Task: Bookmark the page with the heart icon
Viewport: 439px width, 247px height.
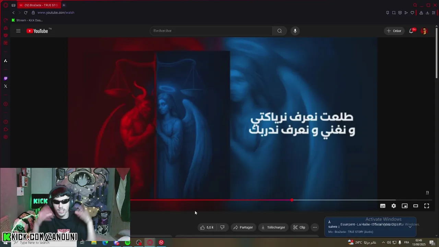Action: click(412, 13)
